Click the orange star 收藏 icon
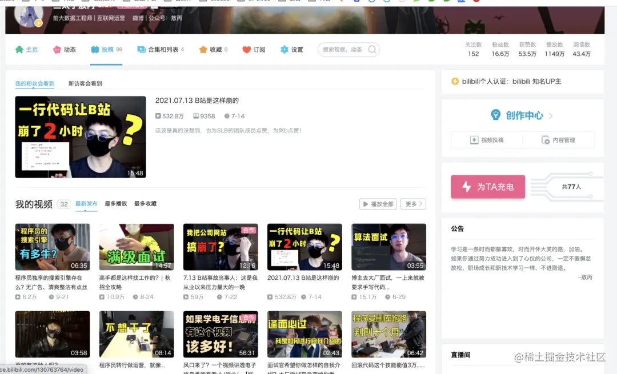617x374 pixels. pos(203,50)
